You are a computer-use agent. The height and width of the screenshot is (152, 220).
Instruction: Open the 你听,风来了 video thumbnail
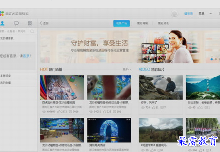[161, 87]
